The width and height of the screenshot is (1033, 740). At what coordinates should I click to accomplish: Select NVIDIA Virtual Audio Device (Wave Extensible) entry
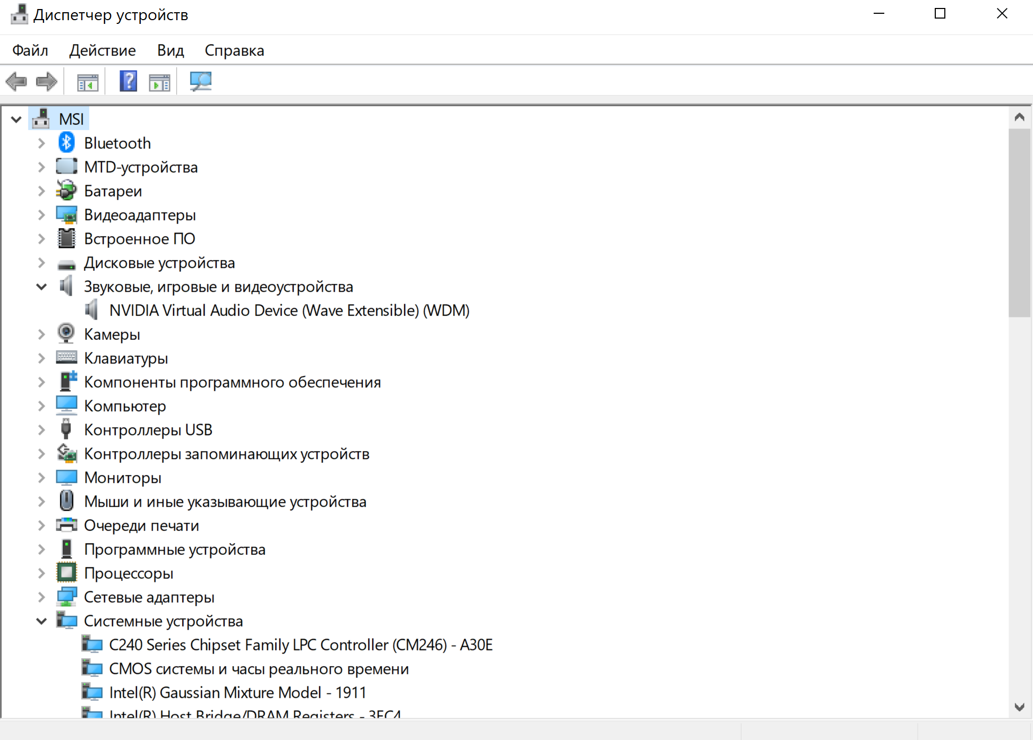[289, 311]
